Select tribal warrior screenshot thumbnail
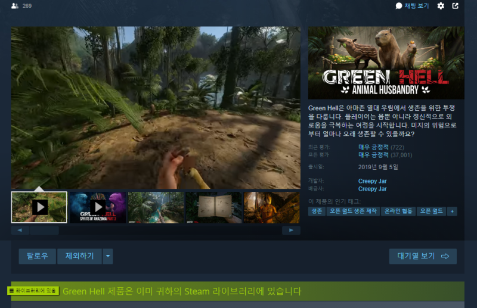This screenshot has width=477, height=308. coord(272,207)
